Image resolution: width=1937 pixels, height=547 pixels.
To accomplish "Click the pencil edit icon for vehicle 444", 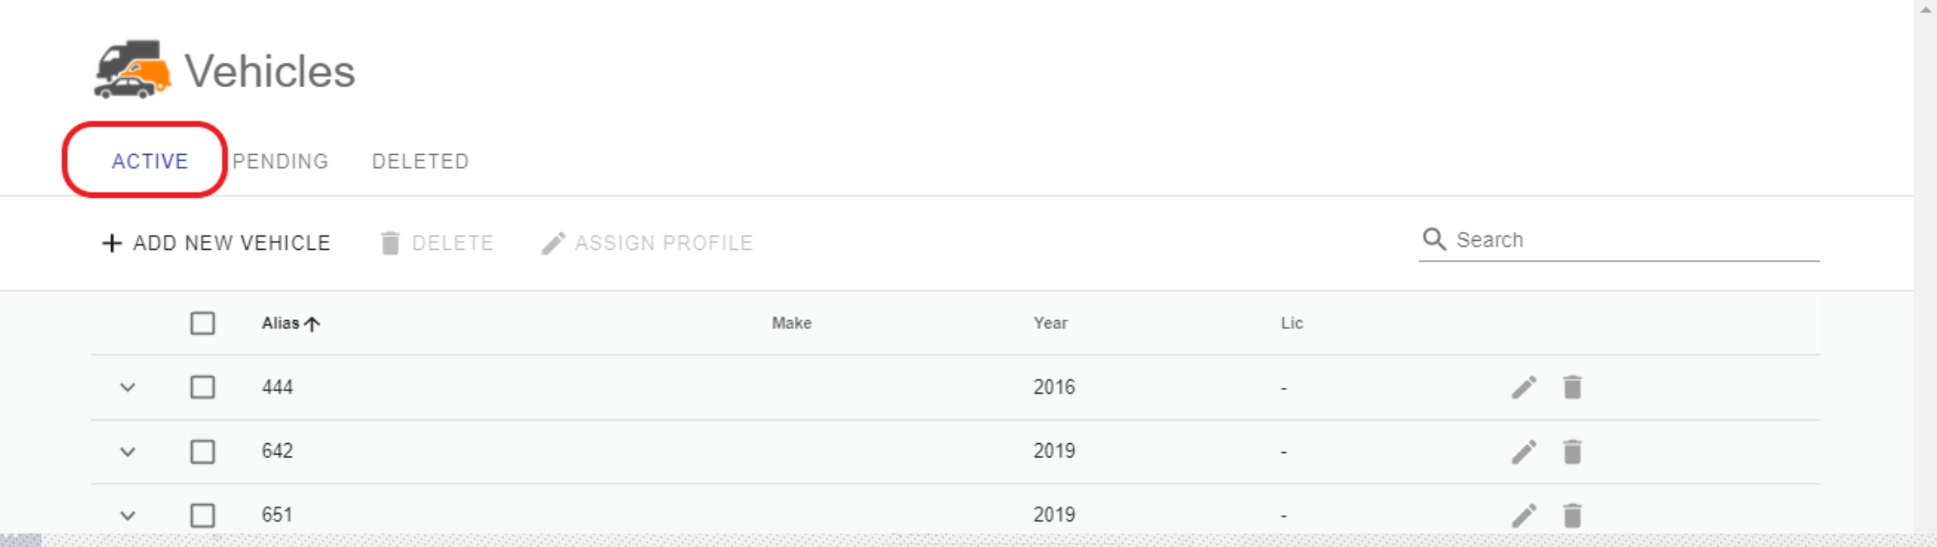I will [x=1524, y=387].
